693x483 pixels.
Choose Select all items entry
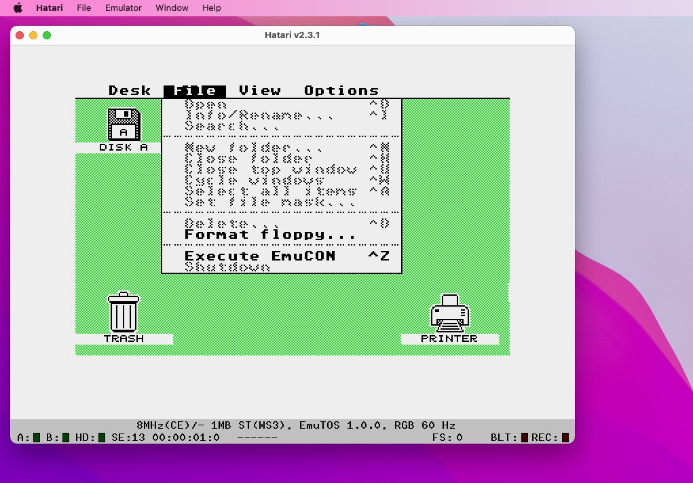point(282,191)
